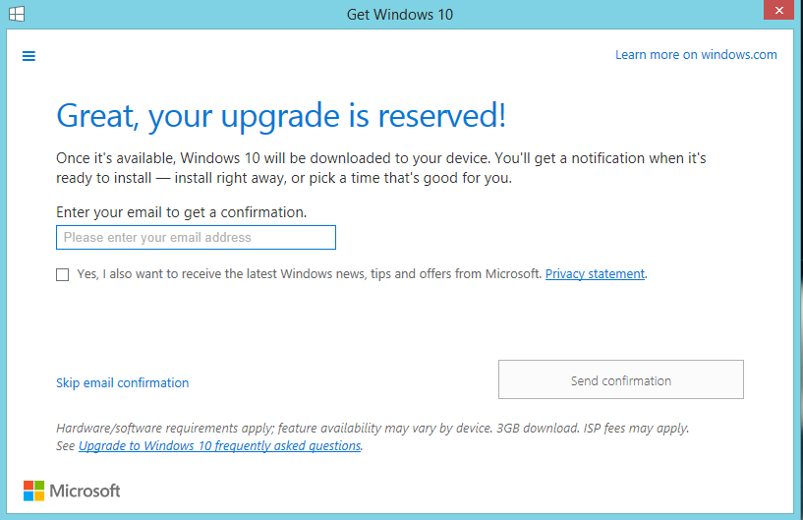Close the Get Windows 10 window

click(x=779, y=10)
